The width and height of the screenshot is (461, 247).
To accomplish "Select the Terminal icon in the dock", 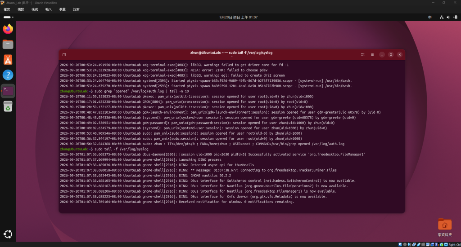I will pos(8,91).
